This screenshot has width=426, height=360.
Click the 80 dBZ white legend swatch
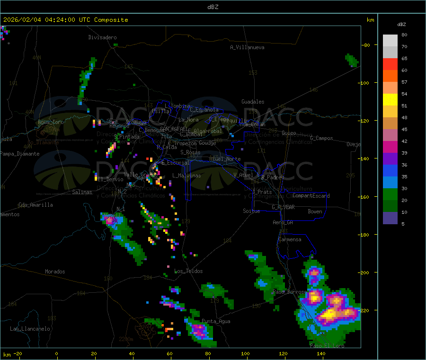click(x=390, y=41)
